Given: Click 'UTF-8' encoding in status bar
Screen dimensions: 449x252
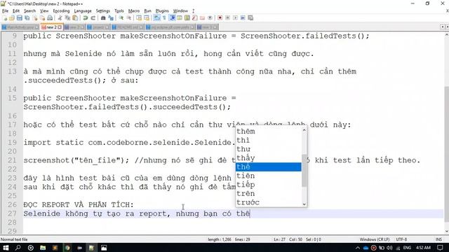Looking at the screenshot, I should pos(401,239).
